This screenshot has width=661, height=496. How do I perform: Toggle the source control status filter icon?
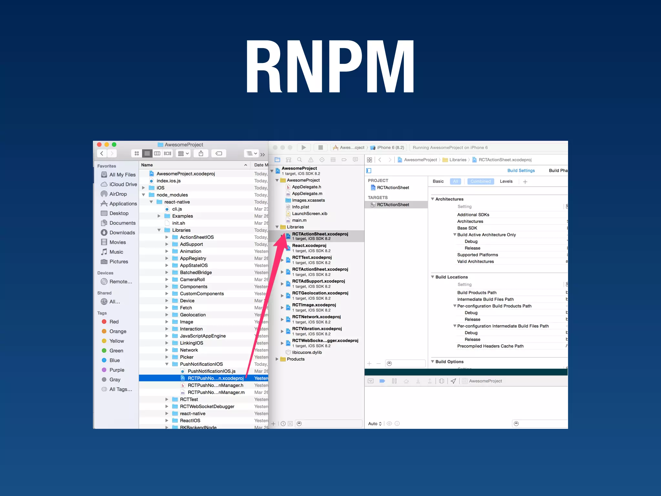coord(290,424)
